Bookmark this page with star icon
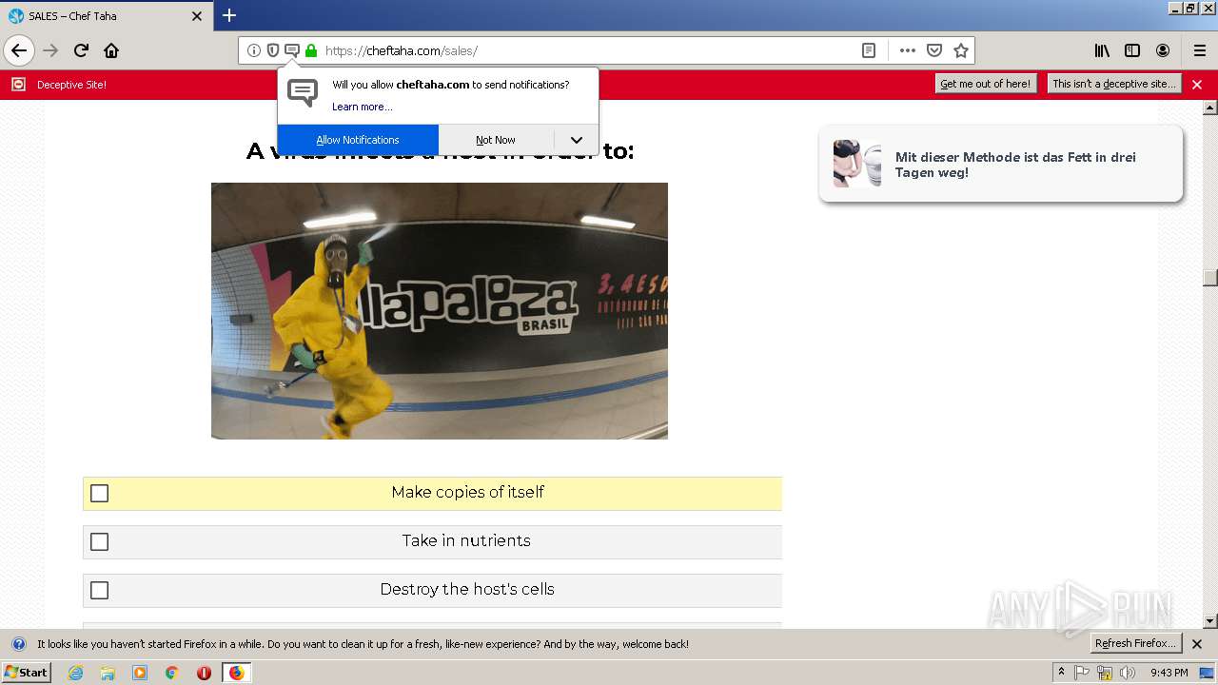The image size is (1218, 685). click(x=961, y=50)
